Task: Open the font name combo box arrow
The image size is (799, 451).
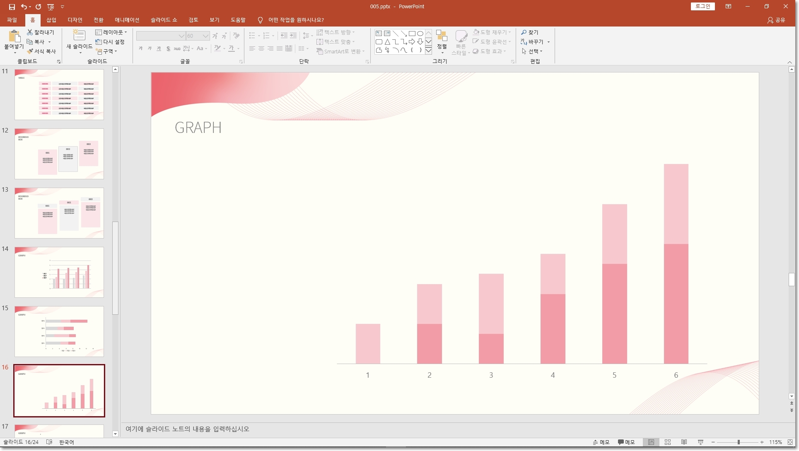Action: [x=181, y=36]
